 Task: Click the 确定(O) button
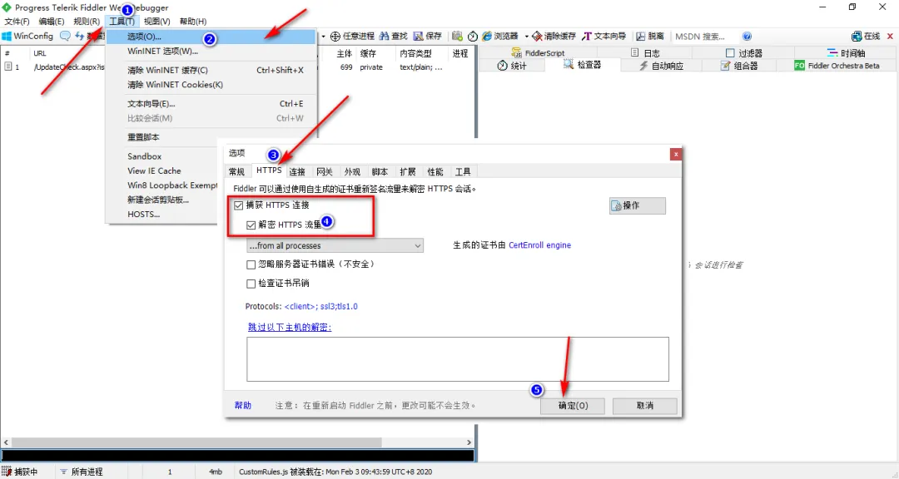coord(573,406)
